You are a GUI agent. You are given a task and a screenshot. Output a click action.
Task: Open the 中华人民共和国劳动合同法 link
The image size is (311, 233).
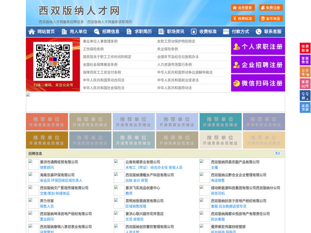(104, 80)
